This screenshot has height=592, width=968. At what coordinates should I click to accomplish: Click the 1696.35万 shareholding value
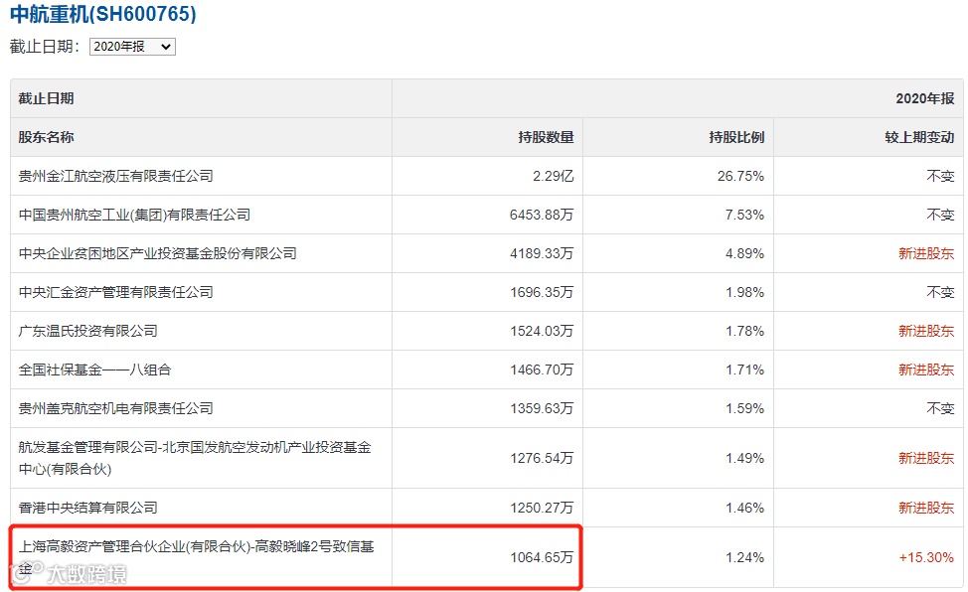542,292
